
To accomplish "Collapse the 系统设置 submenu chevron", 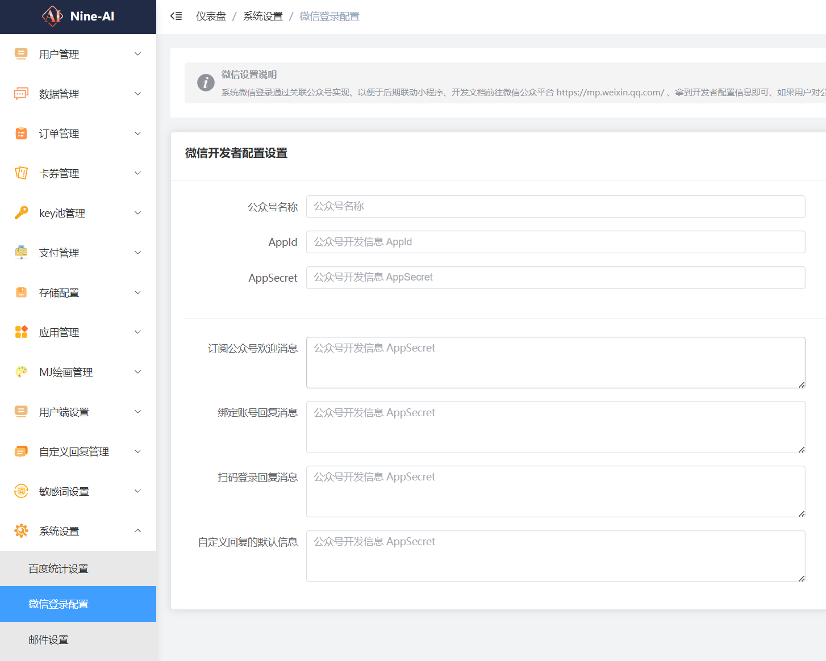I will coord(137,531).
